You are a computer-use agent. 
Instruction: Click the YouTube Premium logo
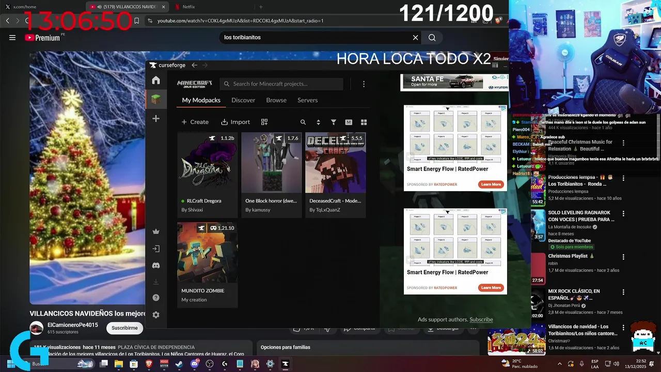point(42,38)
